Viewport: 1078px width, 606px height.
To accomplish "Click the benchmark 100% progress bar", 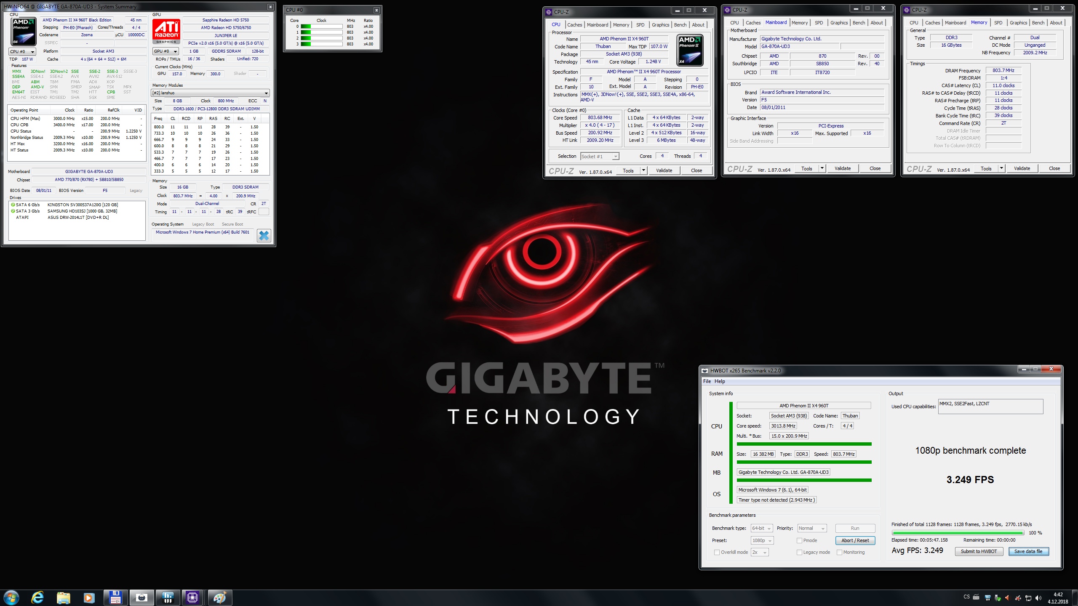I will tap(957, 533).
